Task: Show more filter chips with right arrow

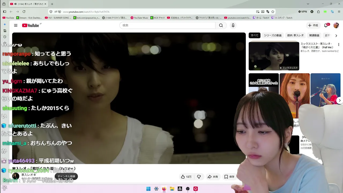Action: point(336,36)
